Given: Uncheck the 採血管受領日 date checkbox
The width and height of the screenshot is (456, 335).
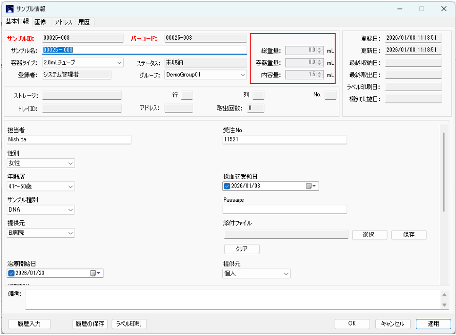Looking at the screenshot, I should point(227,186).
